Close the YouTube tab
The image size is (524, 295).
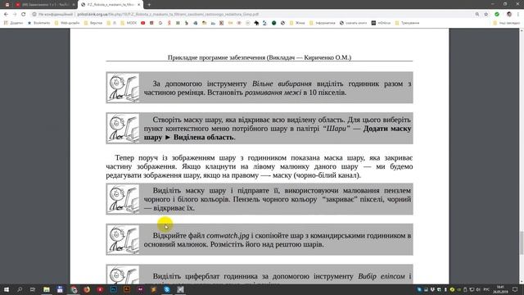pos(74,5)
